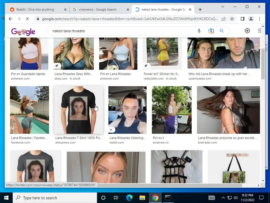Click the play icon on the reddit video thumbnail

coord(111,130)
